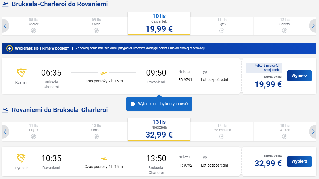This screenshot has width=319, height=179.
Task: Click the no-flight icon under 09 lis Środa
Action: coord(96,31)
